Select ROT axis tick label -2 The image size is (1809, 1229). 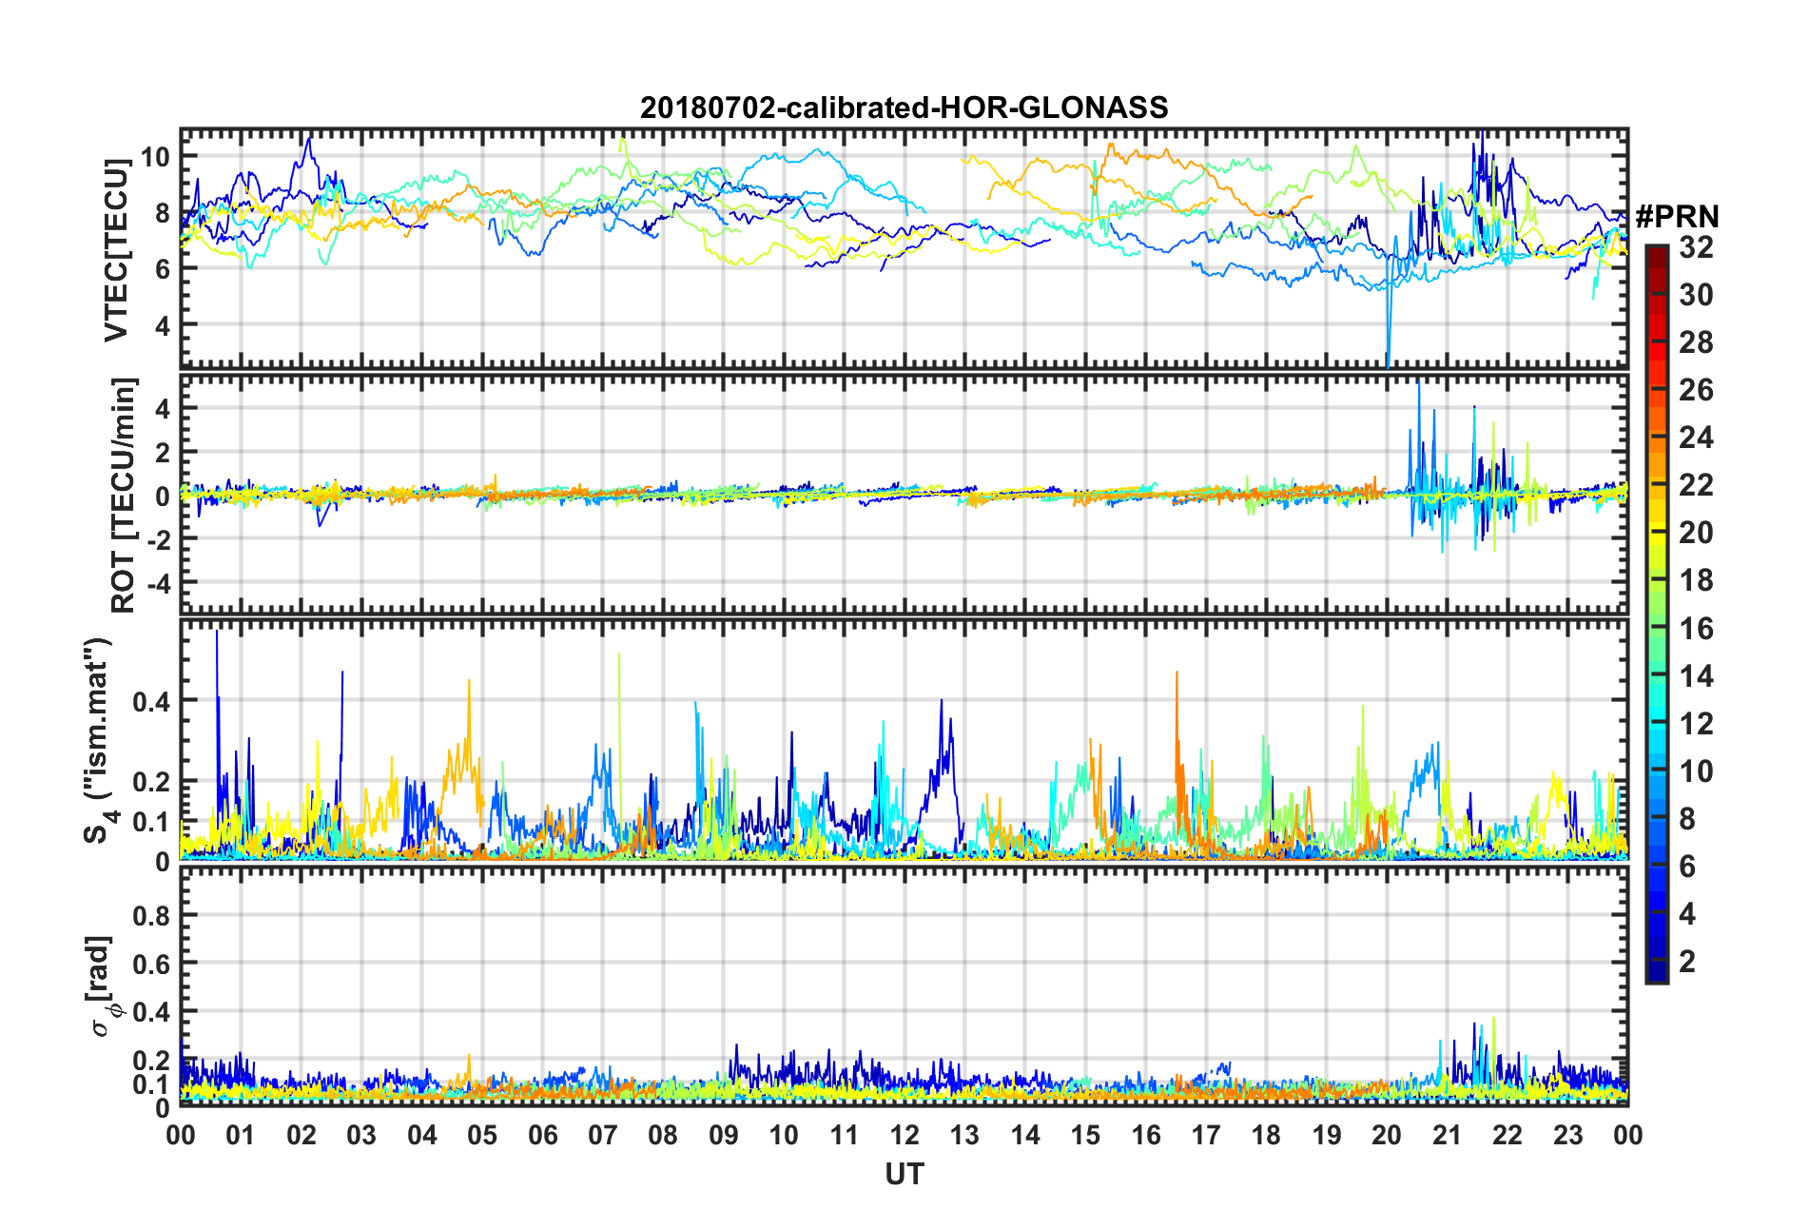[x=158, y=538]
